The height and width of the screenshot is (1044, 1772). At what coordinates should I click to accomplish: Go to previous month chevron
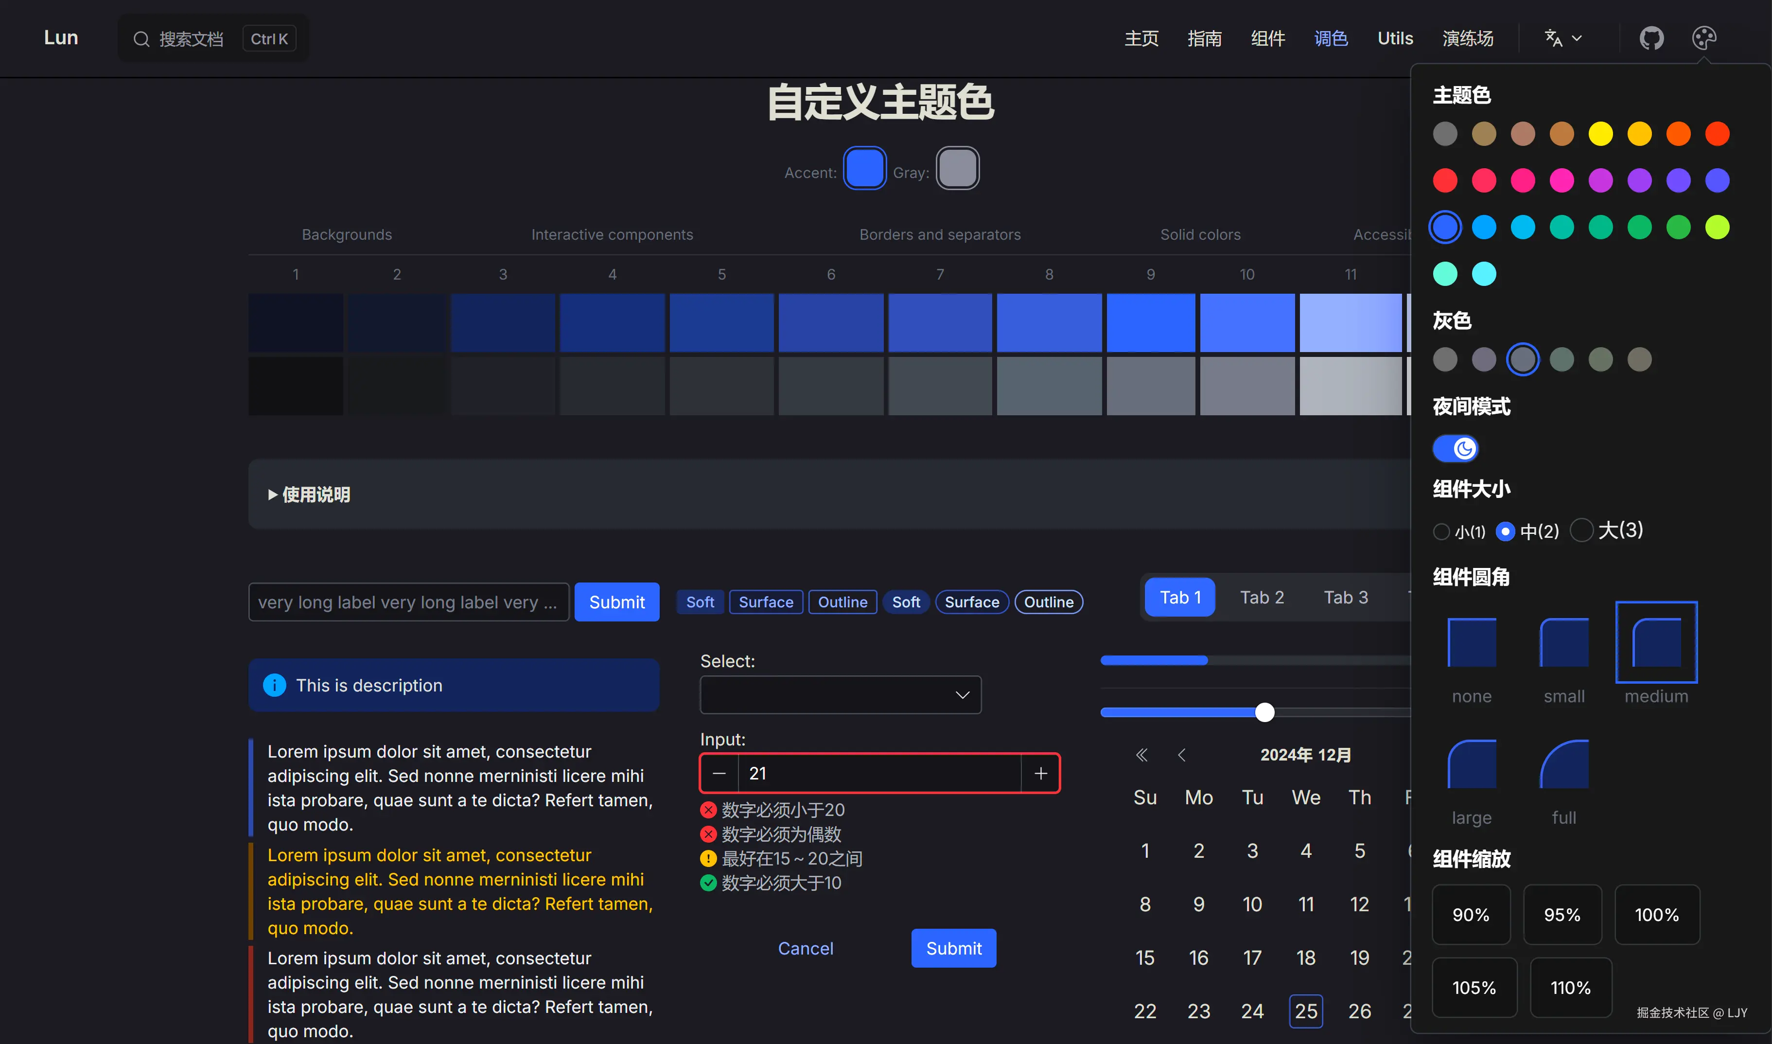tap(1182, 755)
